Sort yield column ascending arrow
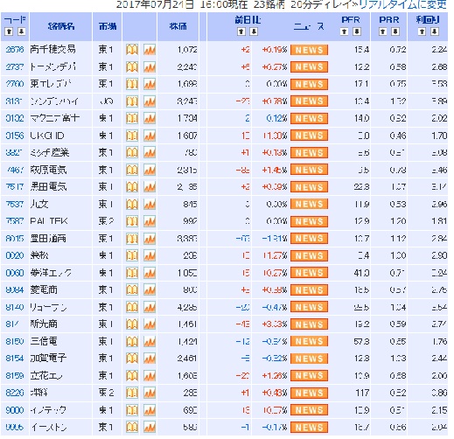This screenshot has height=439, width=454. pos(422,31)
